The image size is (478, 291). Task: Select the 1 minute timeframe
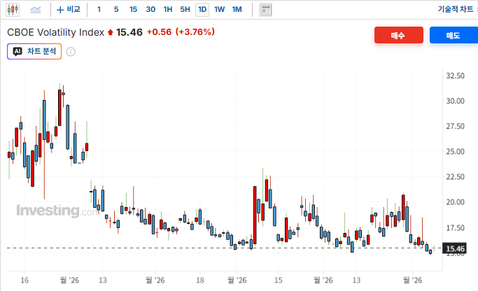click(x=99, y=10)
